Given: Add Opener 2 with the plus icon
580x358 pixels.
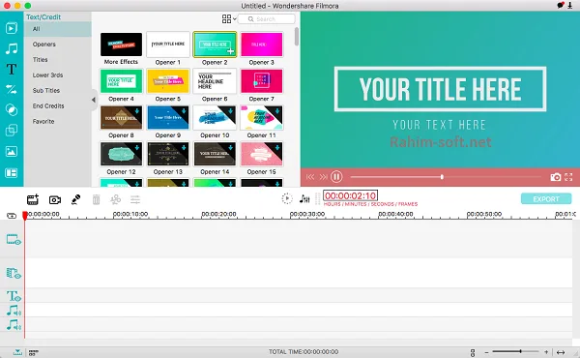Looking at the screenshot, I should click(x=231, y=51).
